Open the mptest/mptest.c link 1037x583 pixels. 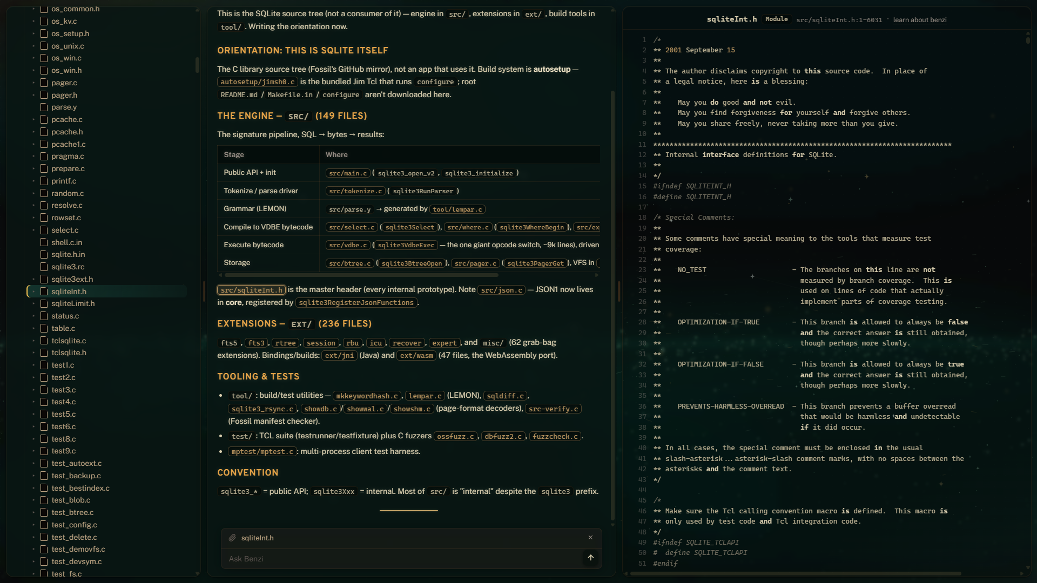(262, 452)
